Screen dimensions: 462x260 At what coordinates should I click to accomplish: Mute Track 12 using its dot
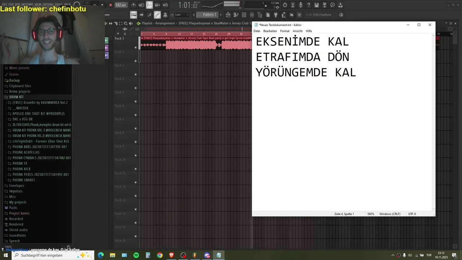(x=135, y=196)
